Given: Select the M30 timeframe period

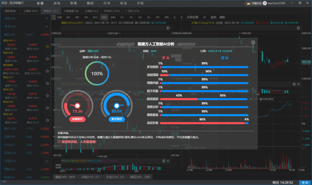Looking at the screenshot, I should pyautogui.click(x=104, y=17).
